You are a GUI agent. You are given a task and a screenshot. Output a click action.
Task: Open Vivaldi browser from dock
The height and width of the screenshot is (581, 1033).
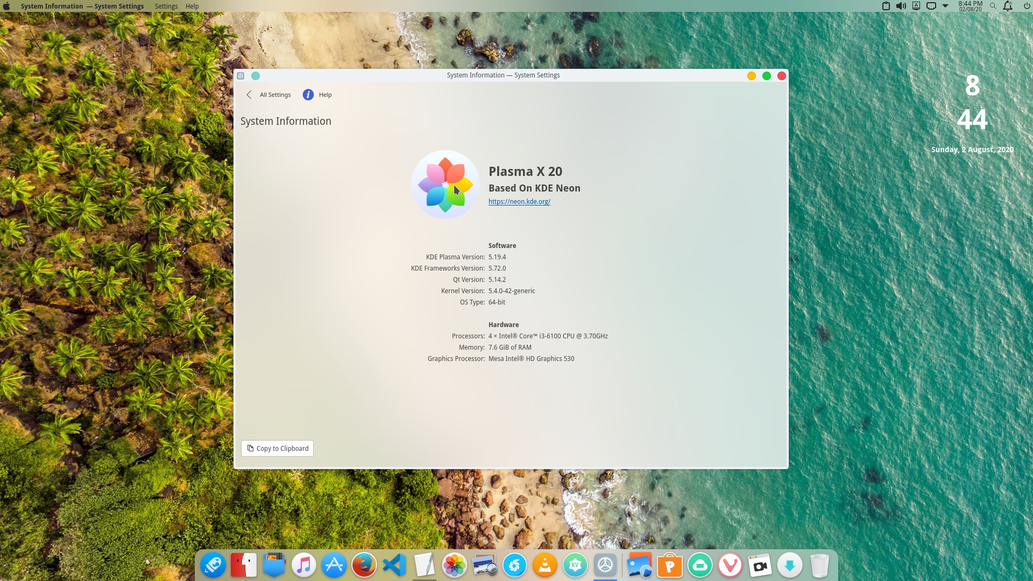click(x=730, y=565)
